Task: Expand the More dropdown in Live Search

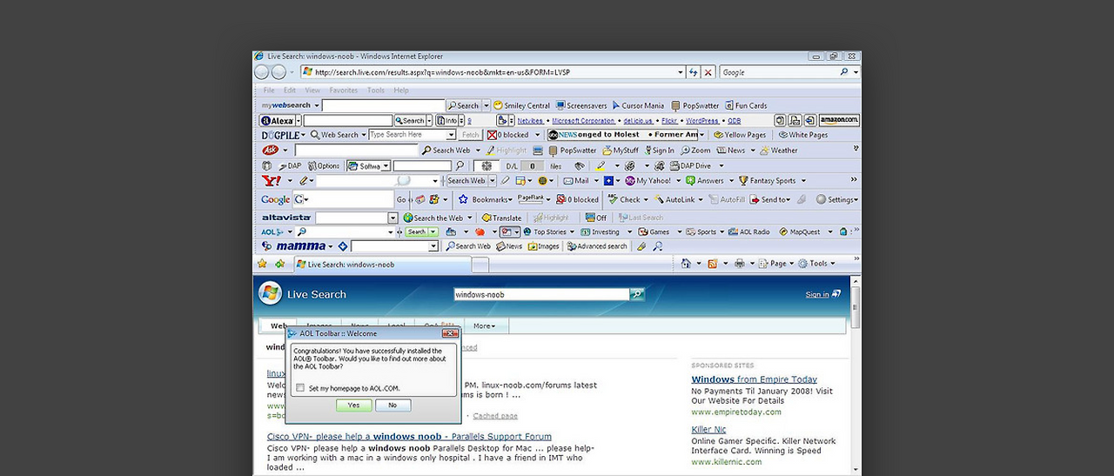Action: (484, 326)
